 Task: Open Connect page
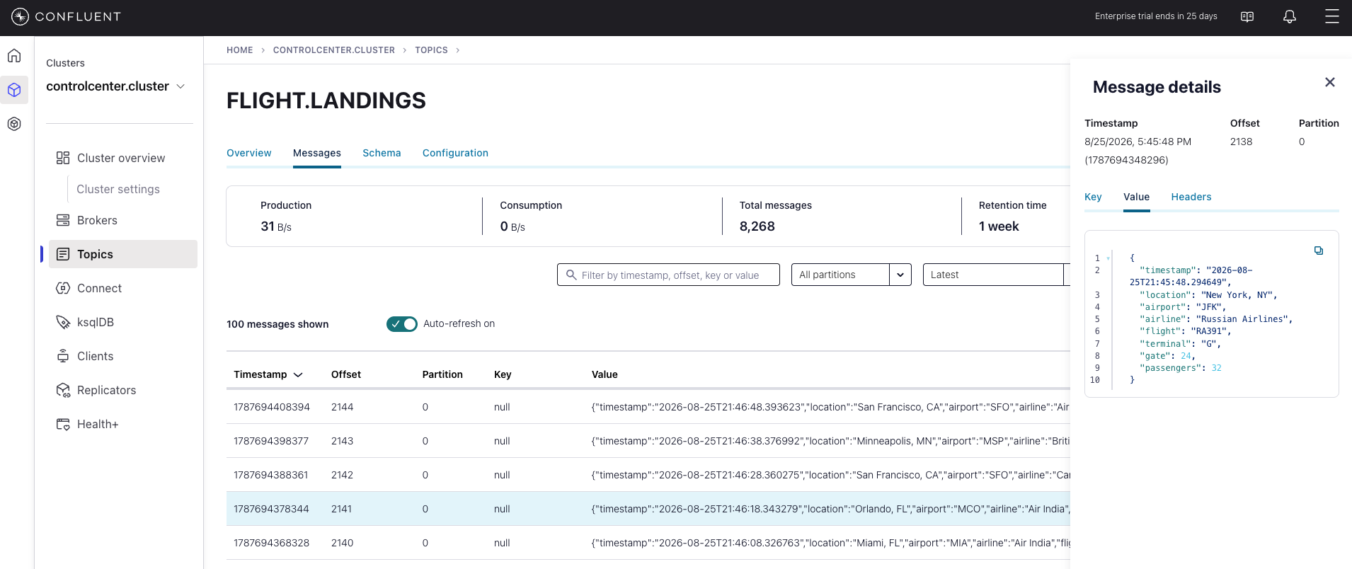tap(99, 288)
